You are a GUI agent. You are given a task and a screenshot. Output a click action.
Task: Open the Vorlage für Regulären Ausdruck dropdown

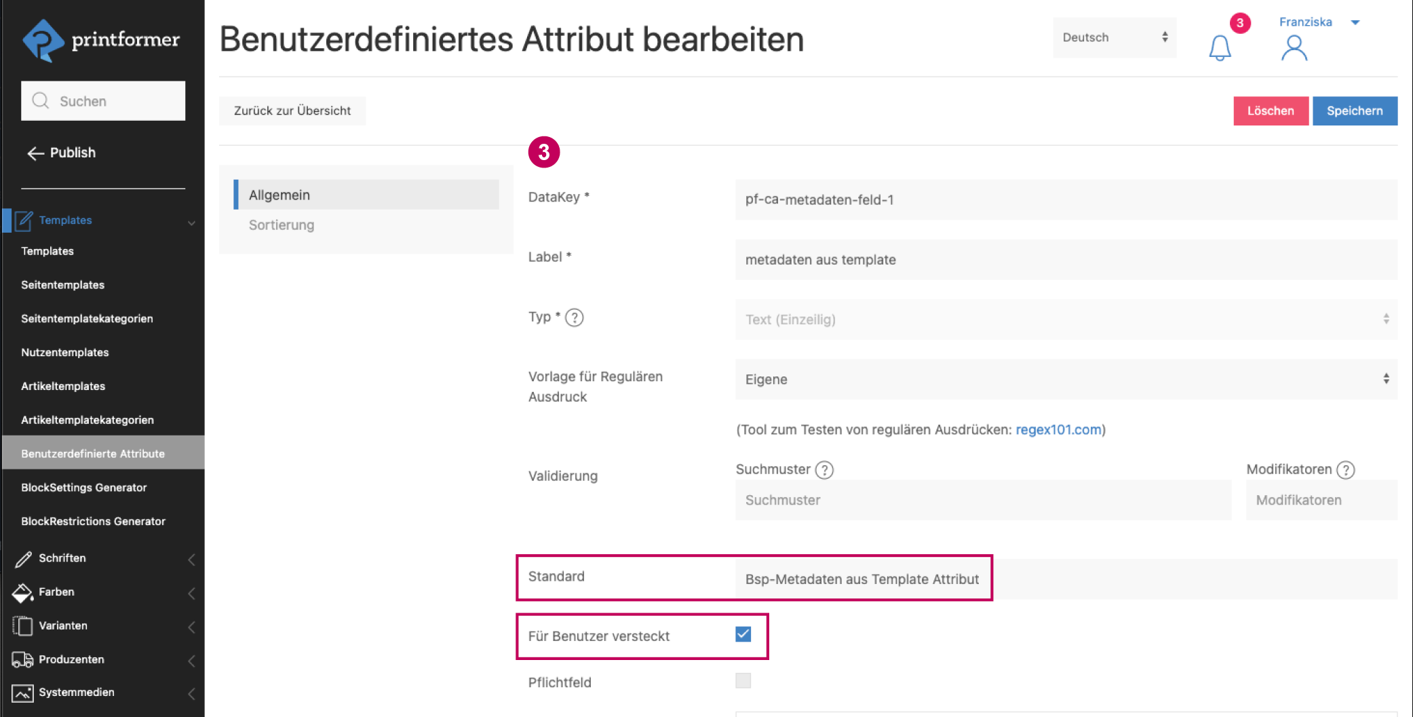pyautogui.click(x=1066, y=379)
